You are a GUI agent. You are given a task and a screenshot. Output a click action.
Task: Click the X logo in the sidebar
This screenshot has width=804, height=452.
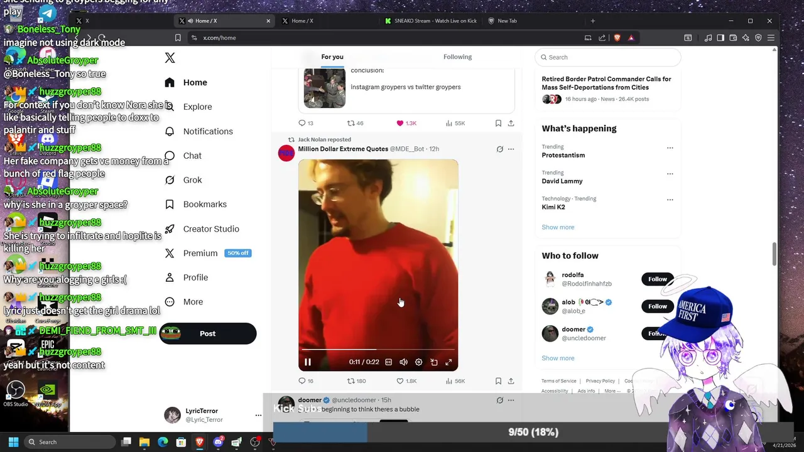tap(170, 58)
